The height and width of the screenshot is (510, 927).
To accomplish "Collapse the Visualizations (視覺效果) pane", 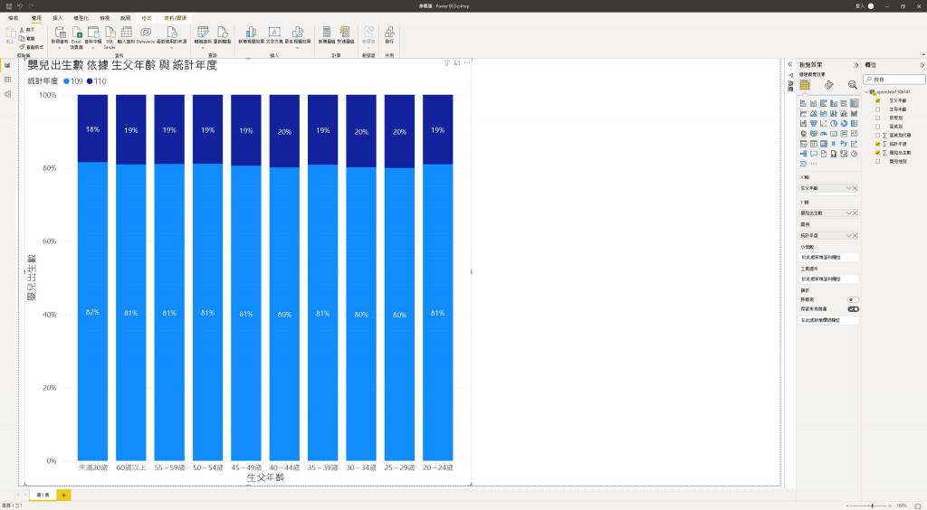I will click(856, 65).
